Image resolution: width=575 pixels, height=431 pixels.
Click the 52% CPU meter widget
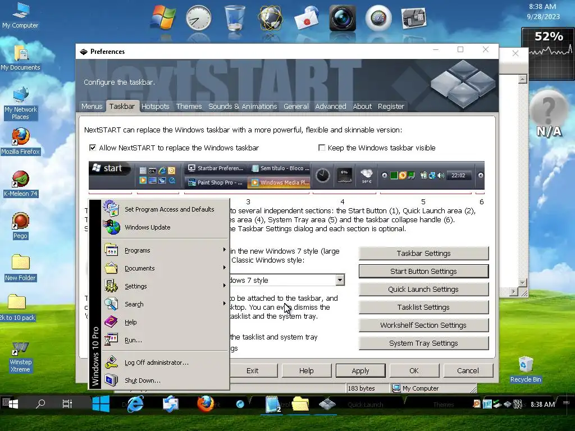[549, 53]
